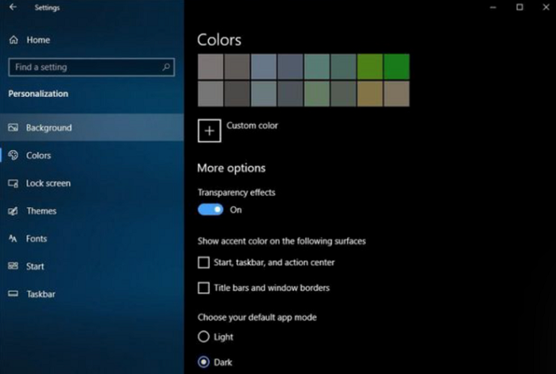Check Title bars and window borders
Image resolution: width=556 pixels, height=374 pixels.
pos(203,288)
